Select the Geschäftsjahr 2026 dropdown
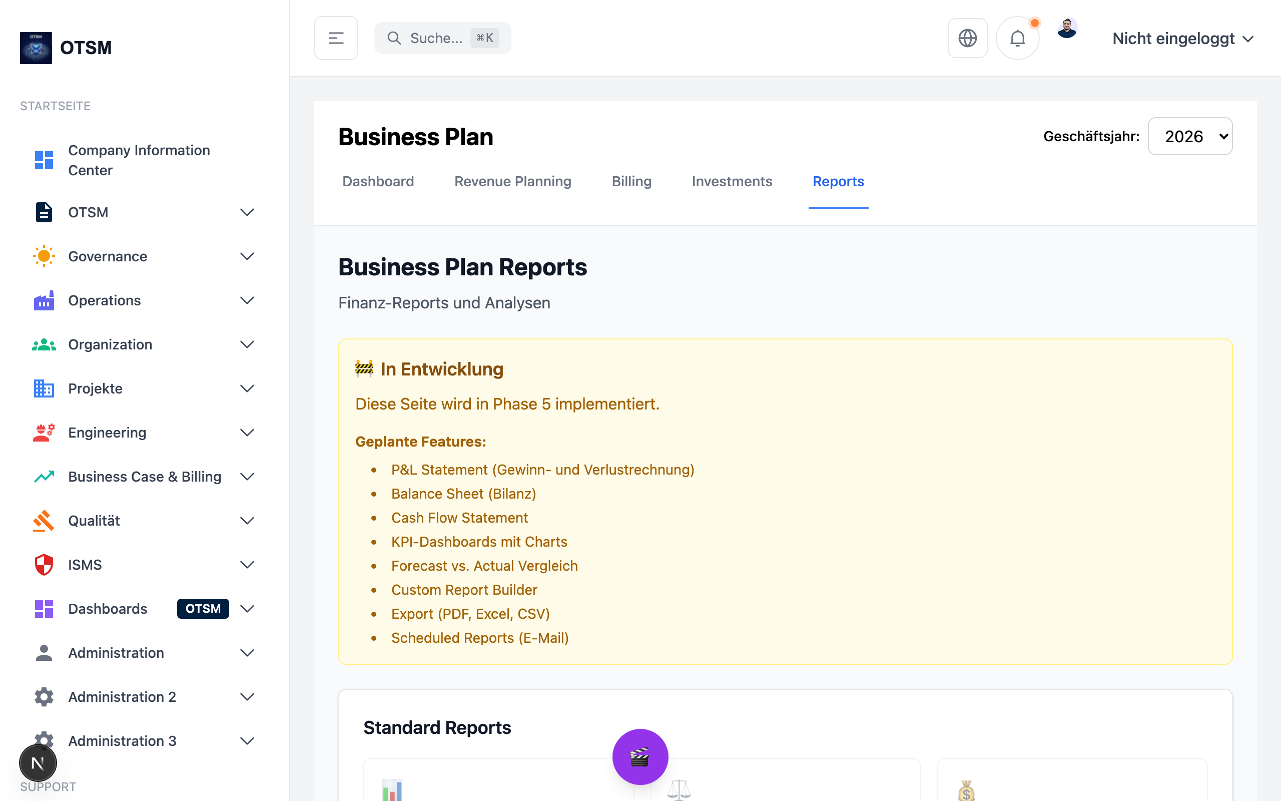The height and width of the screenshot is (801, 1281). 1189,136
